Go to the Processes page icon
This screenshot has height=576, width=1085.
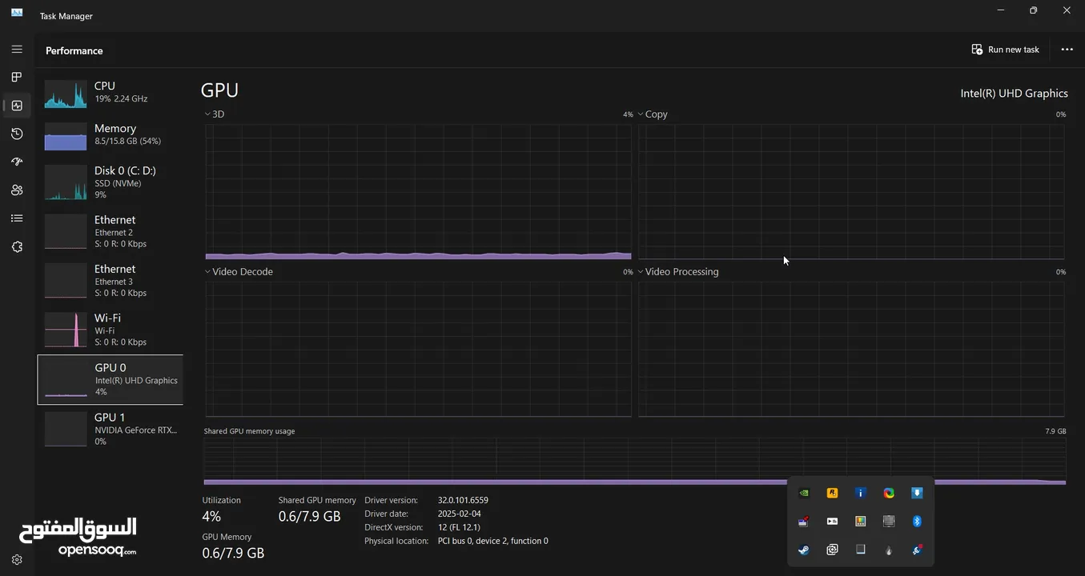[17, 77]
